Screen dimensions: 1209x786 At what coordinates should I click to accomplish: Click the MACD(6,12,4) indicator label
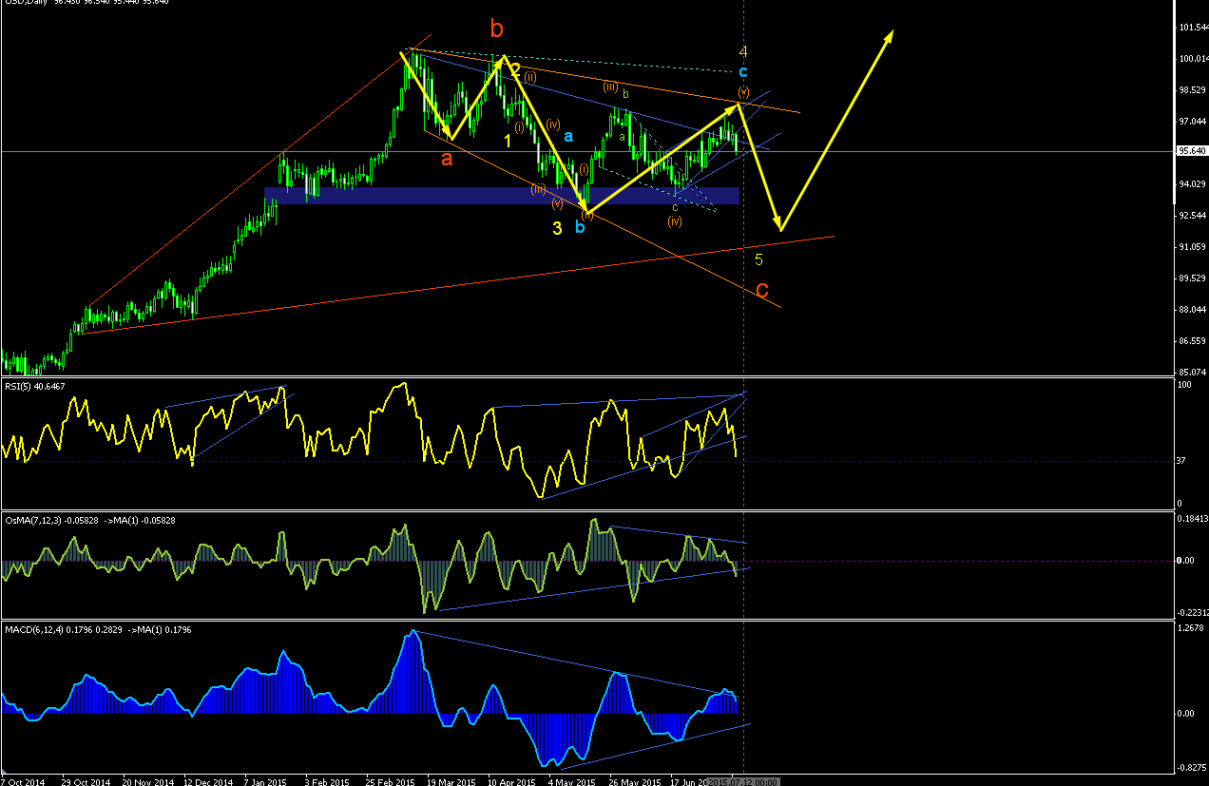[x=97, y=630]
